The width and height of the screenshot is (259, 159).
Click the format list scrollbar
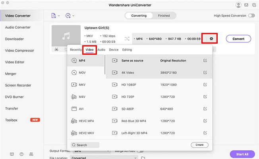[x=105, y=65]
